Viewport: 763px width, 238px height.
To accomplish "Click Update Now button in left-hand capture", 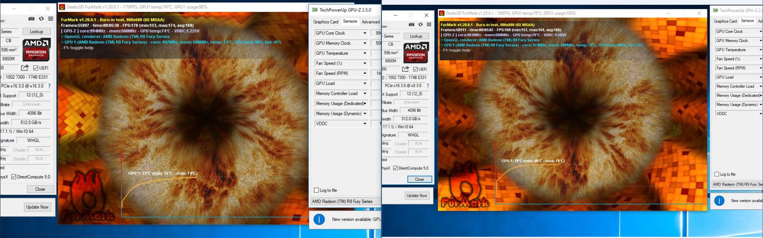I will pos(37,207).
